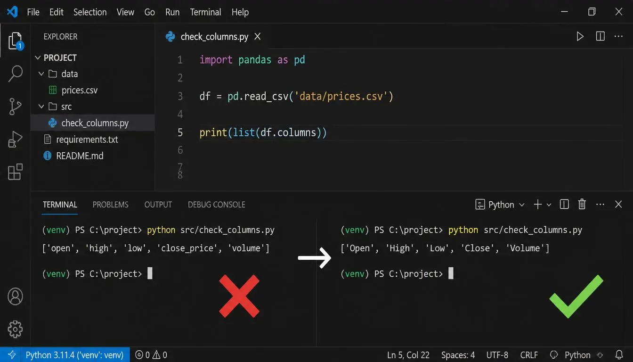Switch to the OUTPUT tab
The image size is (633, 362).
tap(158, 205)
